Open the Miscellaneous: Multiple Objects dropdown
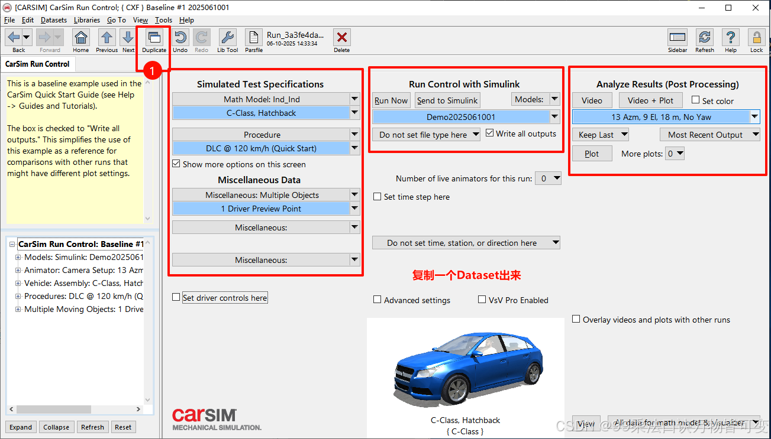This screenshot has width=771, height=439. click(354, 195)
